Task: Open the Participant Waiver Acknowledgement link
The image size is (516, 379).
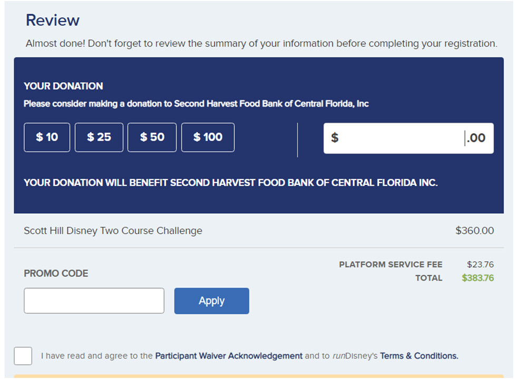Action: click(x=229, y=356)
